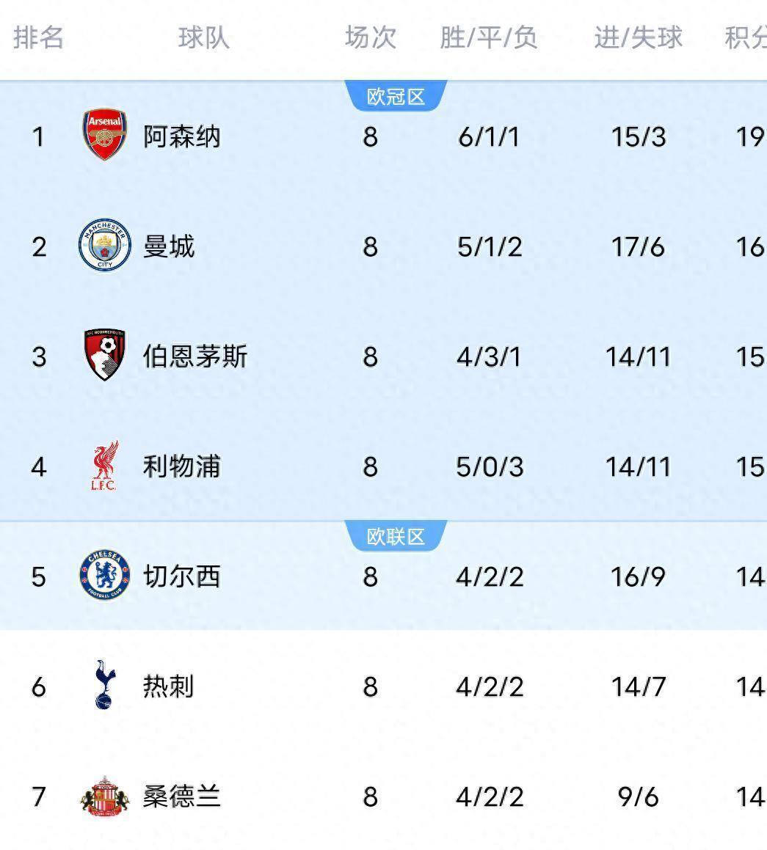Click the 排名 column header
The width and height of the screenshot is (767, 850).
point(38,37)
